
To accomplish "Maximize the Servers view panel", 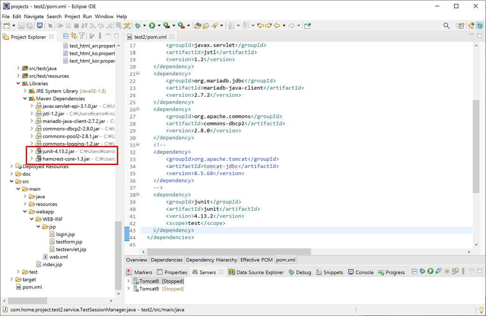I will [479, 271].
